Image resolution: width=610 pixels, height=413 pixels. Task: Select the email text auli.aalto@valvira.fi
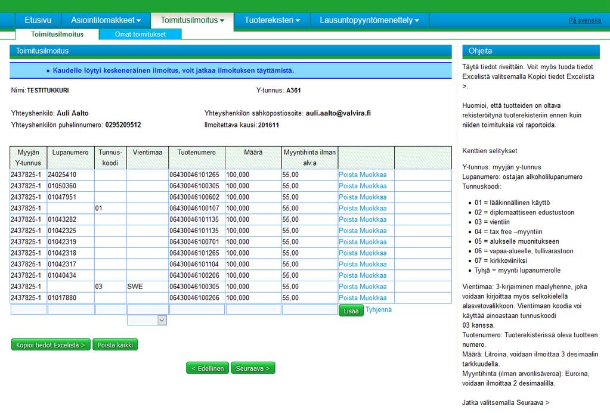click(338, 113)
